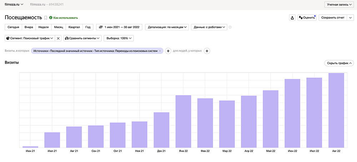Open the Детализация: по месяцам dropdown
357x162 pixels.
point(167,27)
